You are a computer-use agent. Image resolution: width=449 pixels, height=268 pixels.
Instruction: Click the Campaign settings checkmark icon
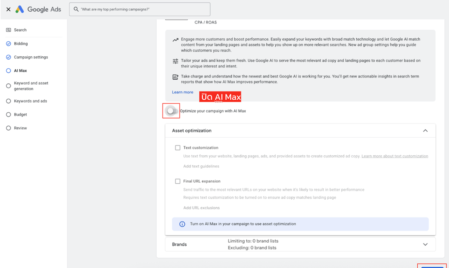(8, 57)
